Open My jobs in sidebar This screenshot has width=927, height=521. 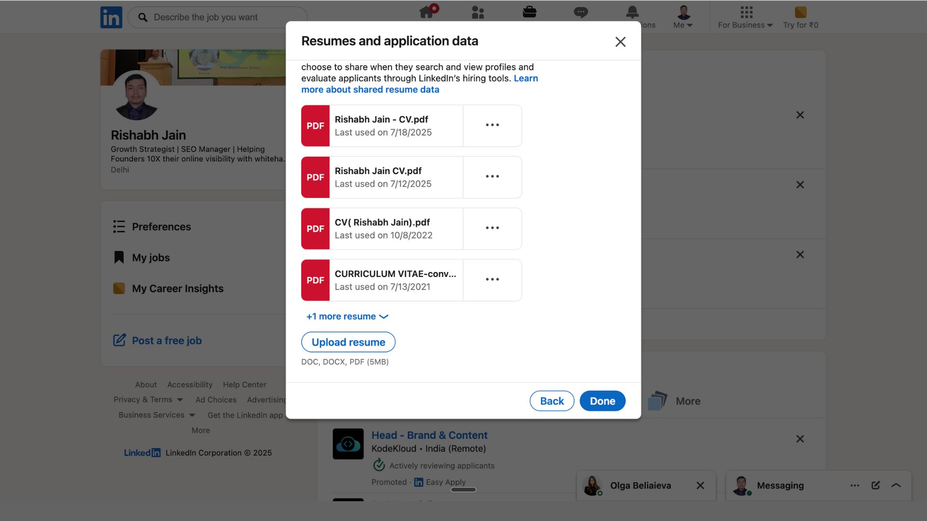[151, 258]
